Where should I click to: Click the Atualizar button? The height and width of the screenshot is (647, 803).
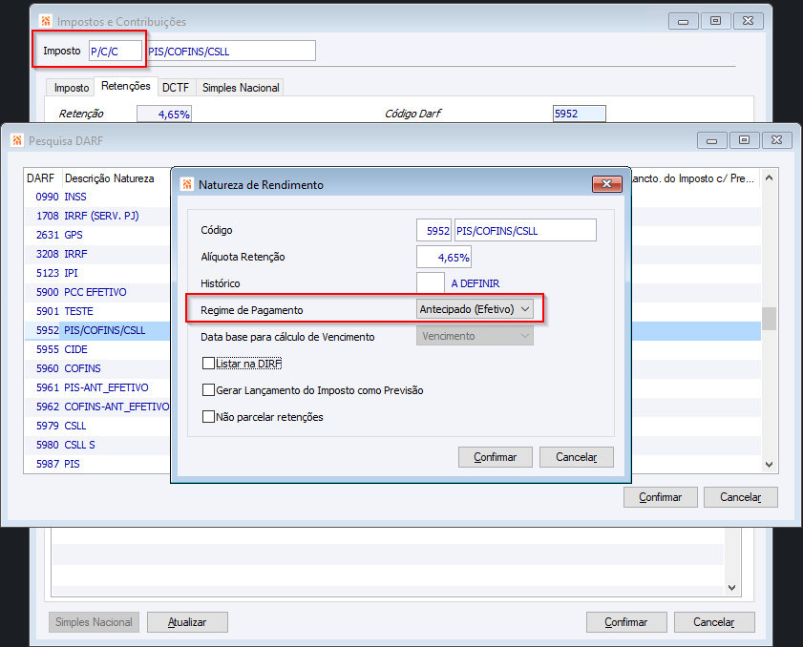click(x=187, y=622)
